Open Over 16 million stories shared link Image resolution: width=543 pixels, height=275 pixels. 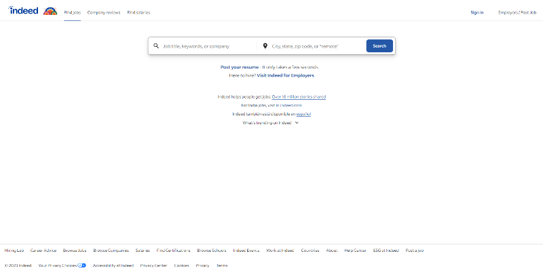pos(299,97)
